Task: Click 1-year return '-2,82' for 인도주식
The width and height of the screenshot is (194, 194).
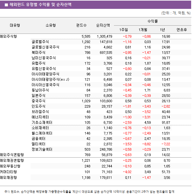Action: click(166, 106)
